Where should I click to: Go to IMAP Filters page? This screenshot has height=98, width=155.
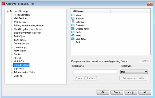20,40
